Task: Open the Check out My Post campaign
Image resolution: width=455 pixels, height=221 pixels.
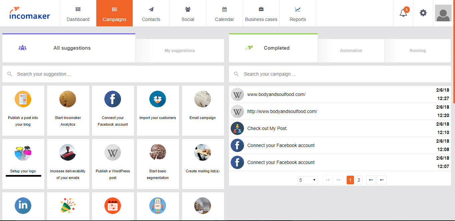Action: click(267, 128)
